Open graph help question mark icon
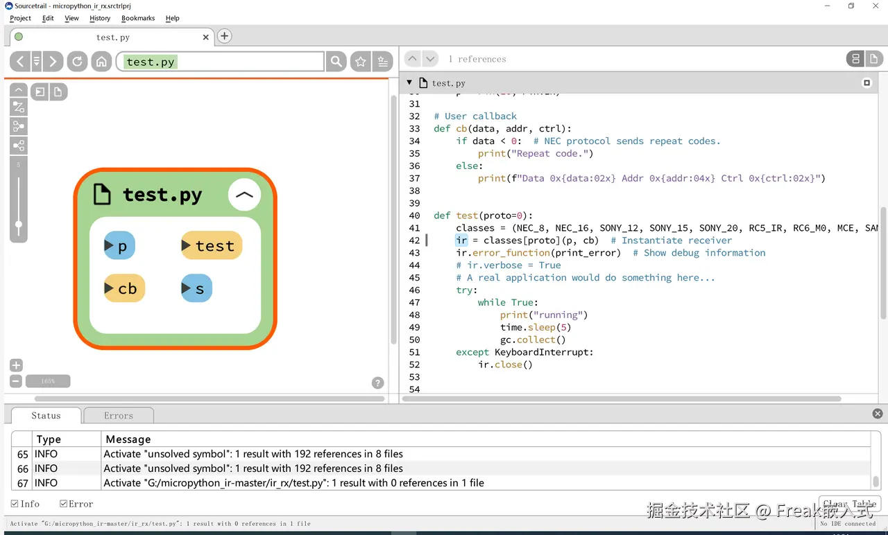 pos(378,383)
